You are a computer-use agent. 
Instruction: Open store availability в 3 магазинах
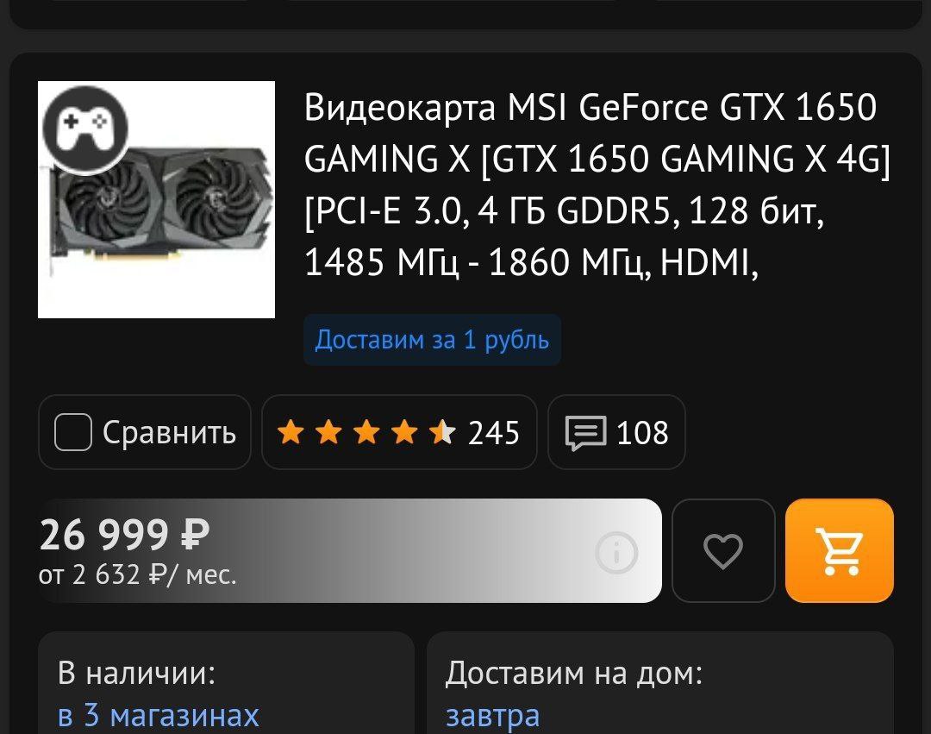click(x=159, y=714)
